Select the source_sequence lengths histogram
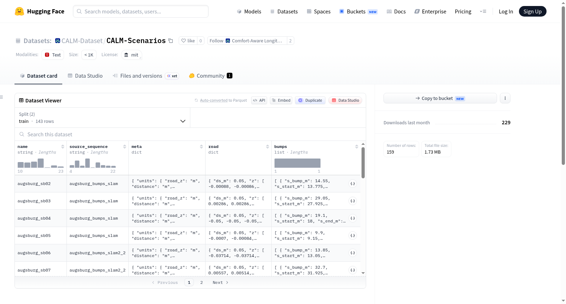This screenshot has width=566, height=304. [93, 163]
